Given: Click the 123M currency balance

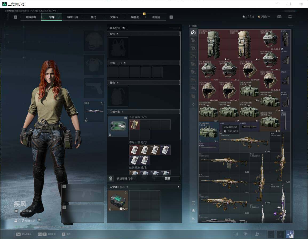Looking at the screenshot, I should 248,17.
